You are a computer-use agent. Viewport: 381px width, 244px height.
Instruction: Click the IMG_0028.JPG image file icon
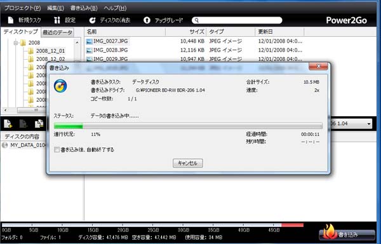[90, 50]
